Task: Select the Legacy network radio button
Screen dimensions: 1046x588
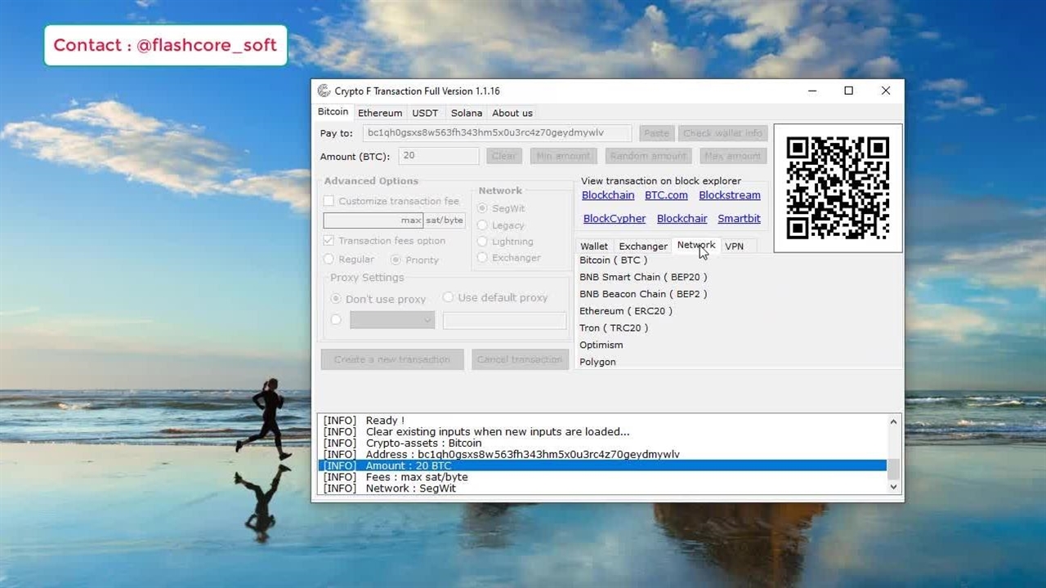Action: (483, 225)
